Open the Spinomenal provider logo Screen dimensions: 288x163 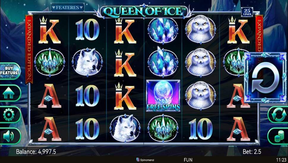(145, 160)
